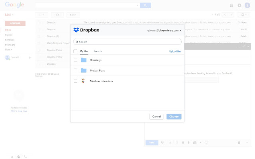255x159 pixels.
Task: Click the Start a new one link
Action: point(19,111)
